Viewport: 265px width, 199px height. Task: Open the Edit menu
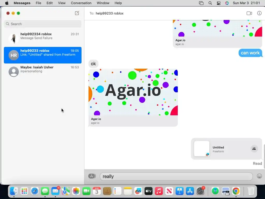click(49, 3)
